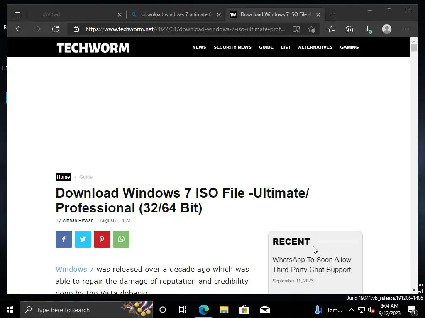Close the Untitled tab
425x318 pixels.
pos(120,14)
